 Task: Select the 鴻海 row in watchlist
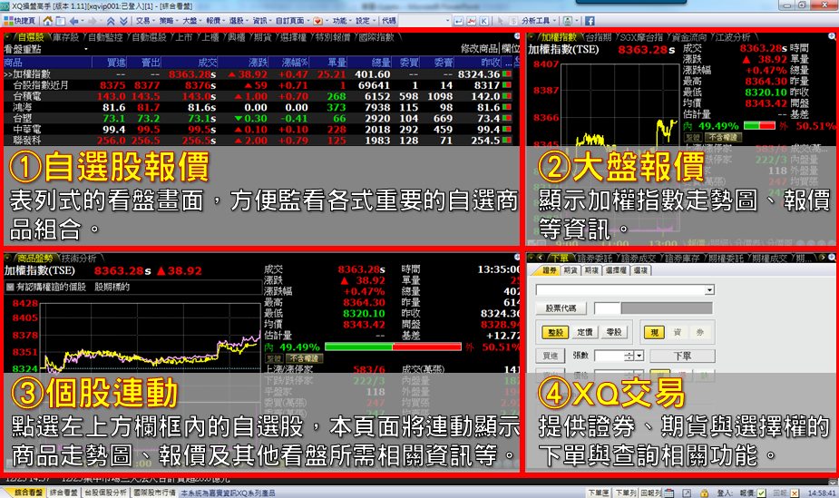tap(258, 108)
